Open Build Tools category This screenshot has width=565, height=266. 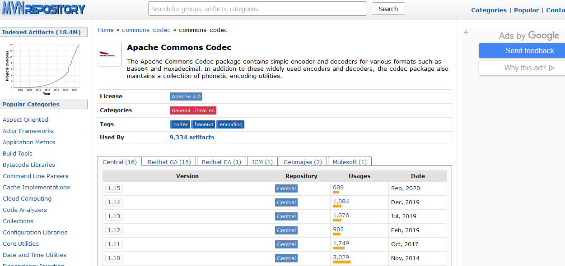tap(18, 154)
